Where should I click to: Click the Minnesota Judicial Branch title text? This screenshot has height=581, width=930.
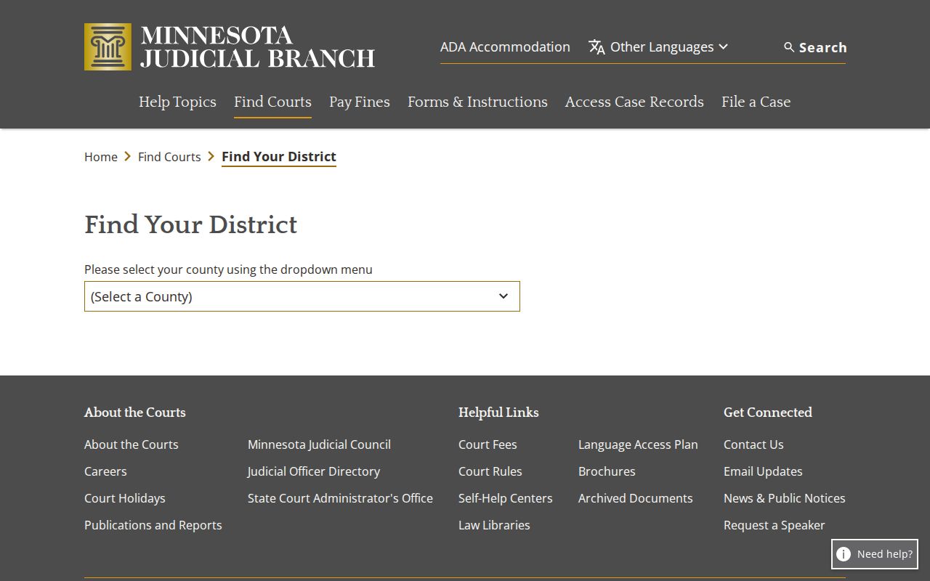[x=257, y=47]
